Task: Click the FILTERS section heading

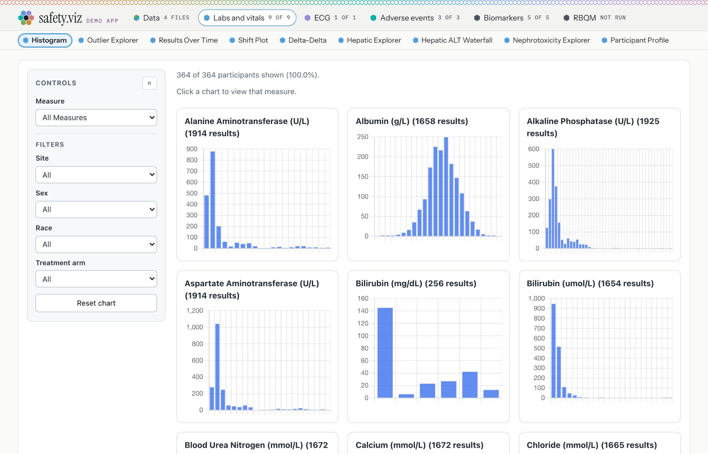Action: [50, 145]
